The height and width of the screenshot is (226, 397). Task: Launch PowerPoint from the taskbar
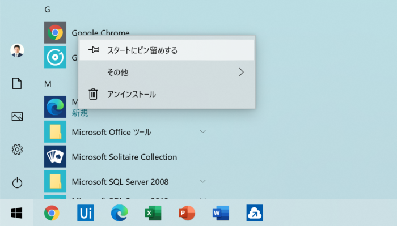(187, 213)
